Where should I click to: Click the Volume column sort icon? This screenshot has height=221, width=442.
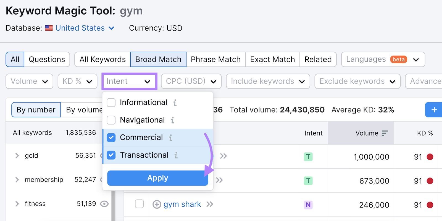pos(385,133)
